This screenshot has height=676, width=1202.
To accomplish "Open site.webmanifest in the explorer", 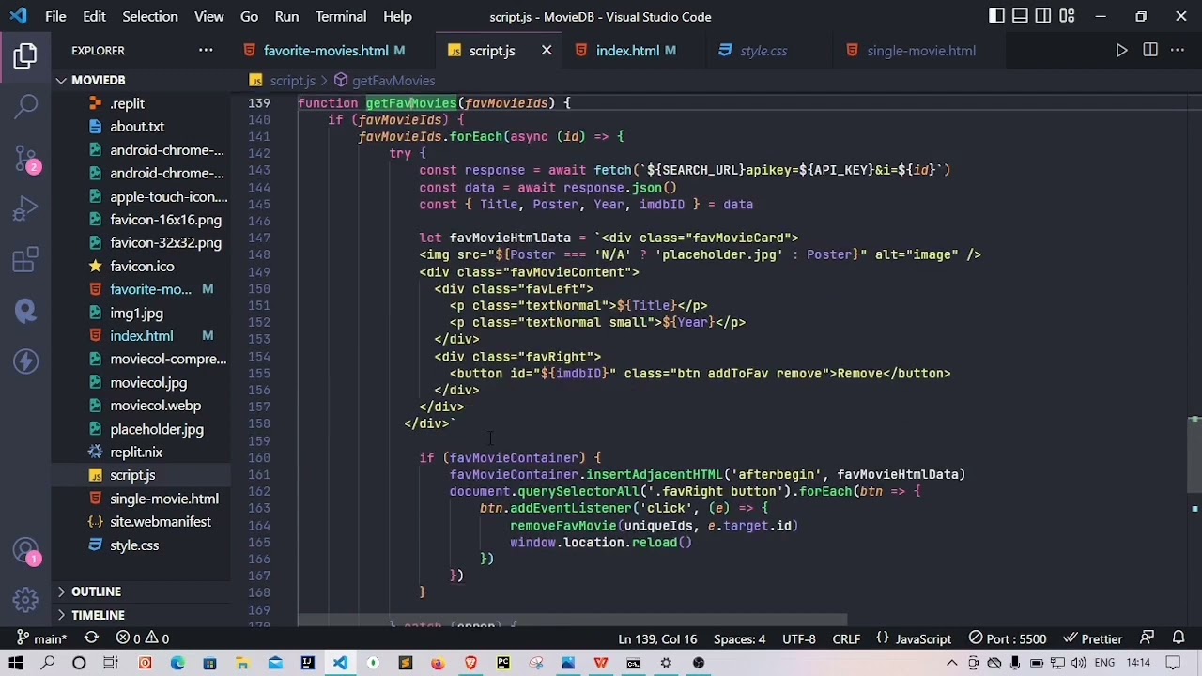I will click(x=161, y=522).
